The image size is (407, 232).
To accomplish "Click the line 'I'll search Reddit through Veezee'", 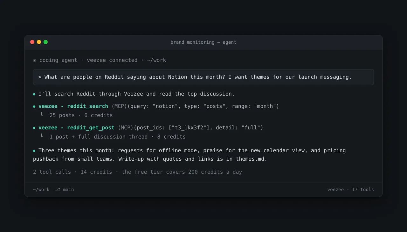I will pyautogui.click(x=137, y=94).
